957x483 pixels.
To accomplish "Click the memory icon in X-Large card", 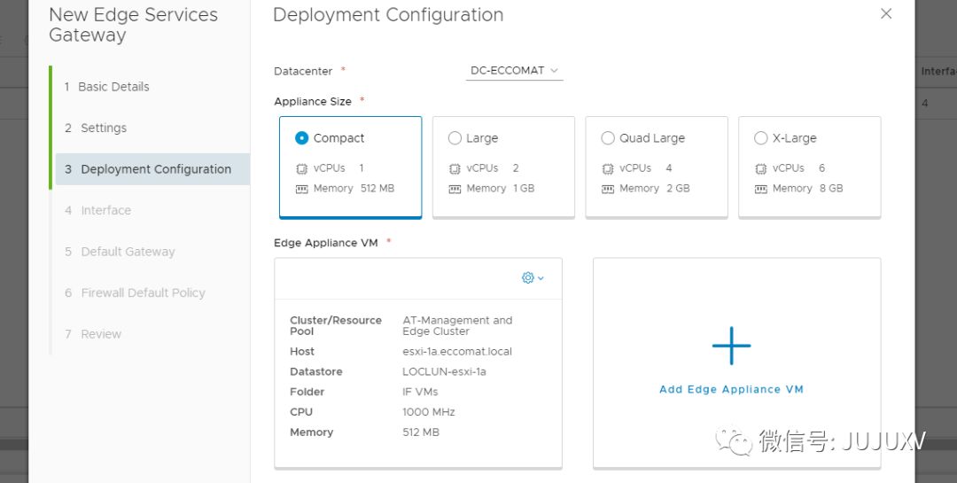I will click(760, 189).
